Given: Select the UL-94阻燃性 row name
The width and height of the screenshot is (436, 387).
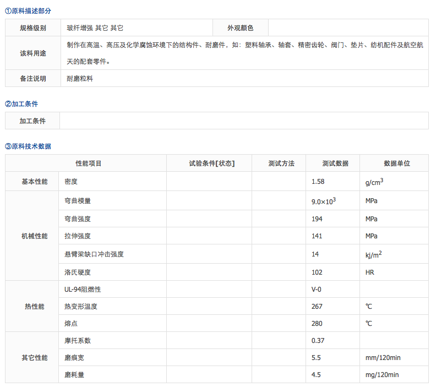Looking at the screenshot, I should click(x=83, y=289).
